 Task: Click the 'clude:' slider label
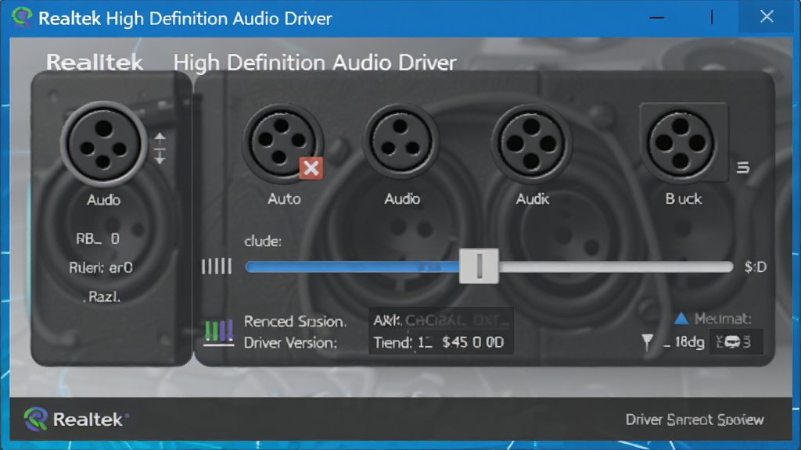pos(263,241)
